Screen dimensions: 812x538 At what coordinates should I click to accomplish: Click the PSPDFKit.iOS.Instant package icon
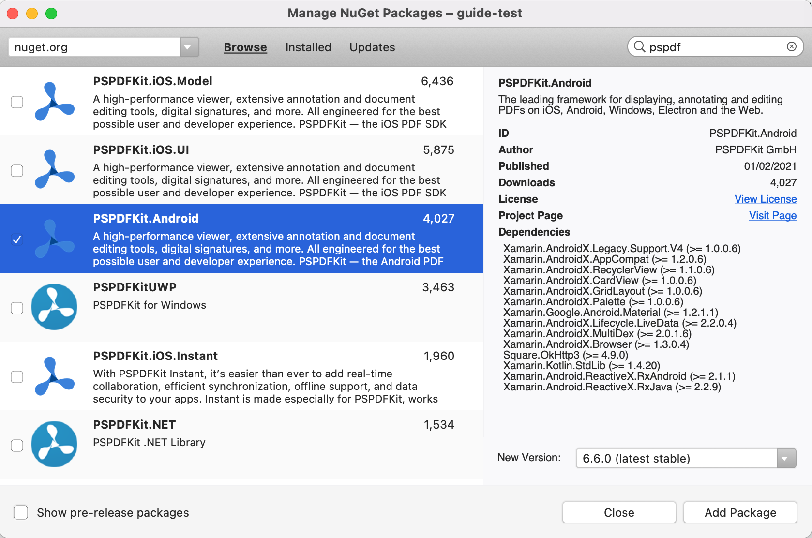point(54,376)
